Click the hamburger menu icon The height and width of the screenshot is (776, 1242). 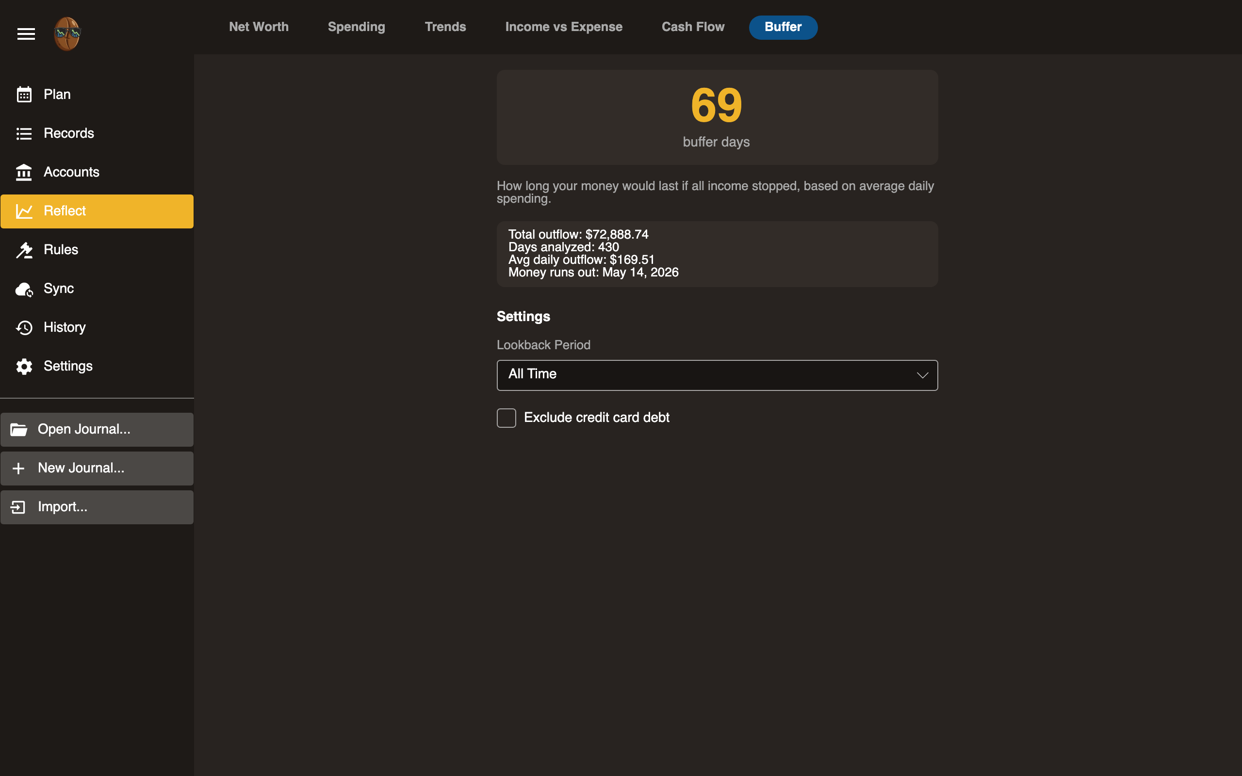pyautogui.click(x=26, y=34)
